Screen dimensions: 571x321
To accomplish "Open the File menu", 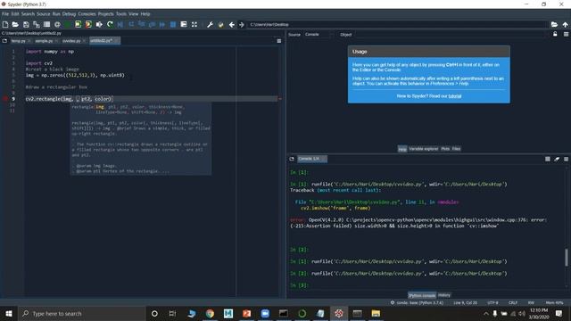I will 5,14.
